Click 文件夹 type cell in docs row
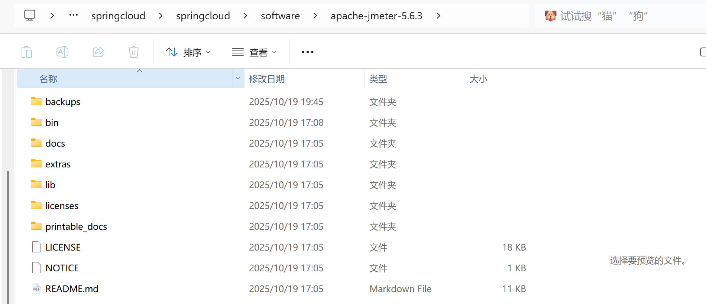The width and height of the screenshot is (706, 304). pos(383,143)
